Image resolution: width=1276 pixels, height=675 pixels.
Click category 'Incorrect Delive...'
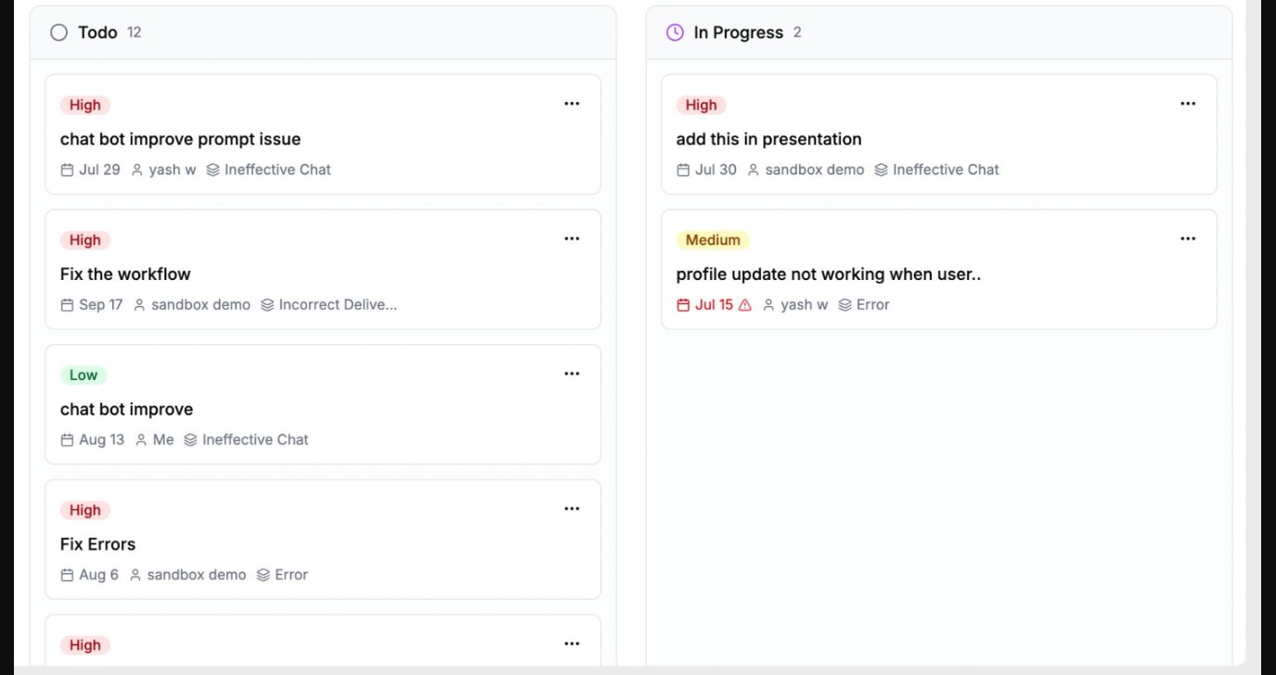[338, 305]
